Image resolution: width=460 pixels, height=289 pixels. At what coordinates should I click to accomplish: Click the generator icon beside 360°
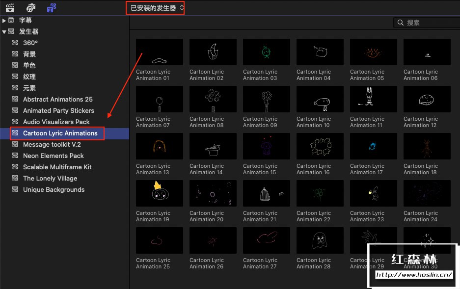(15, 43)
